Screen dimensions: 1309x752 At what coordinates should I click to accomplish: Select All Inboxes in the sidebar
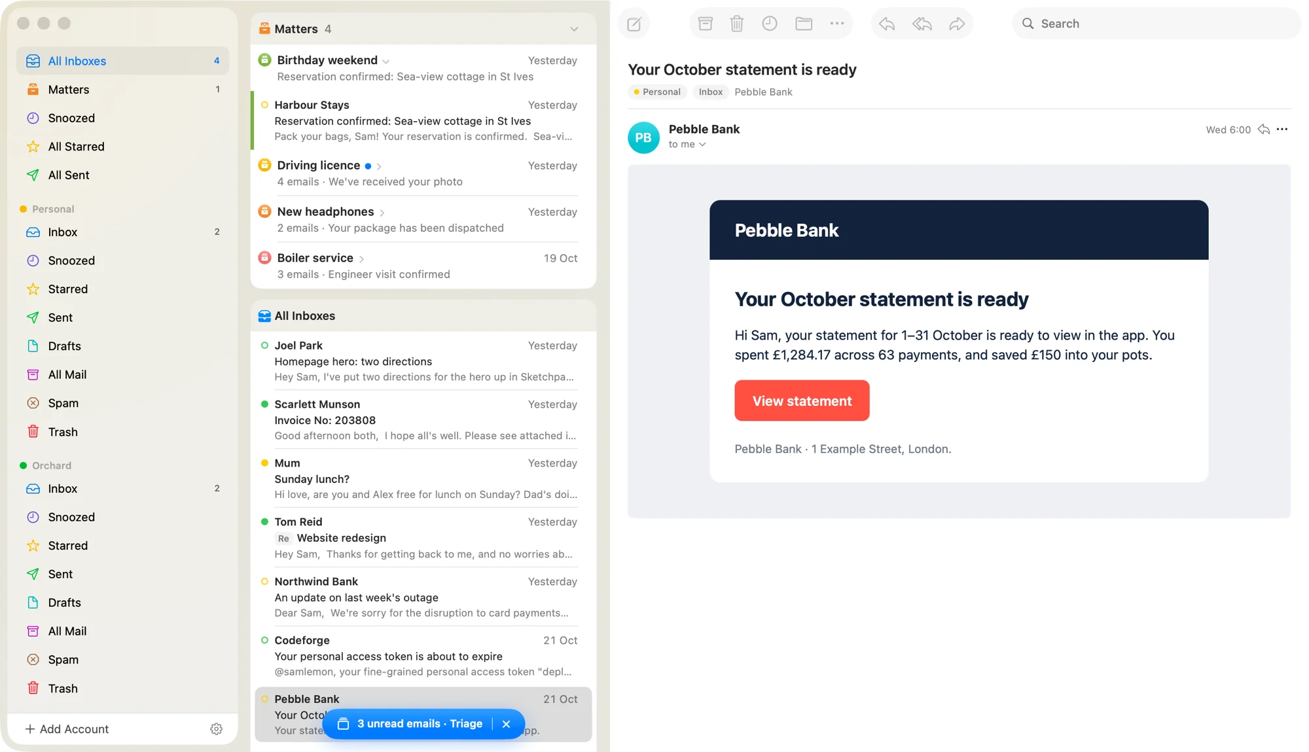pos(122,61)
